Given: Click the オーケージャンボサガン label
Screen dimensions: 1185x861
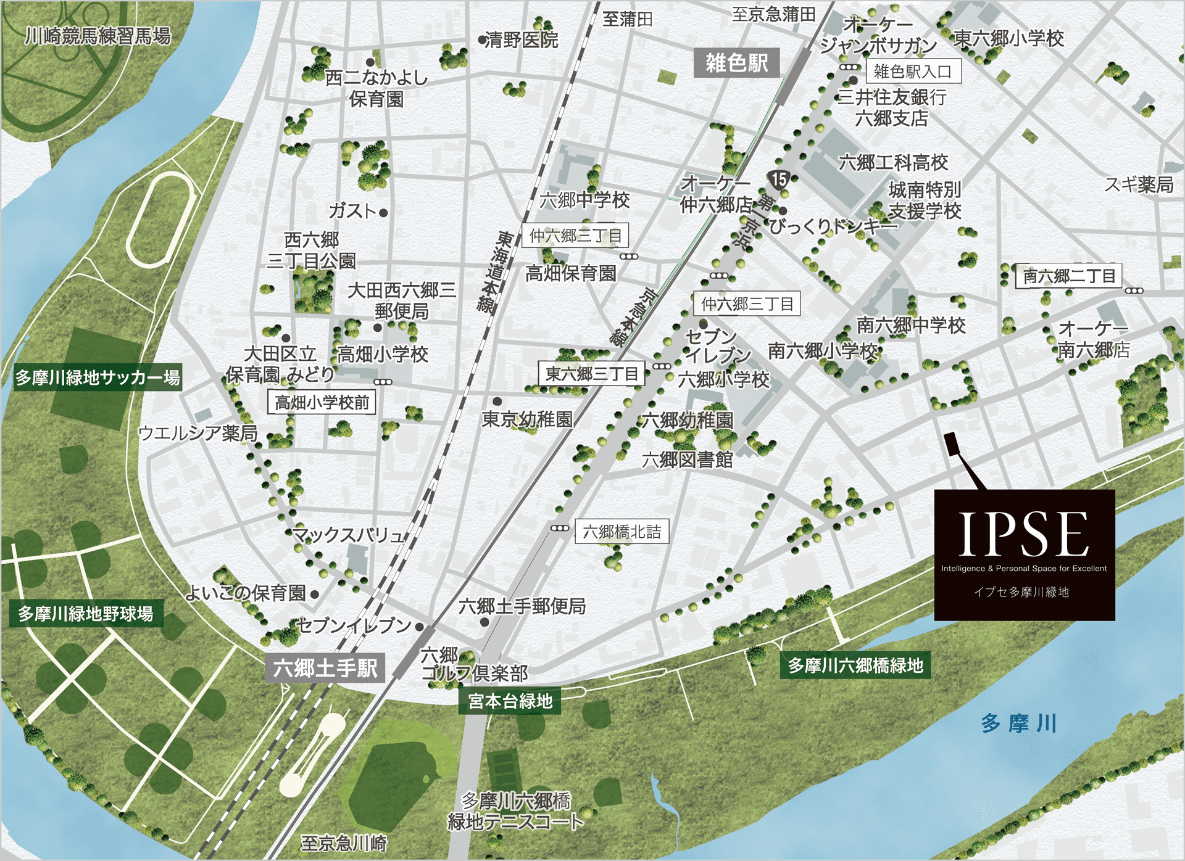Looking at the screenshot, I should click(x=878, y=35).
